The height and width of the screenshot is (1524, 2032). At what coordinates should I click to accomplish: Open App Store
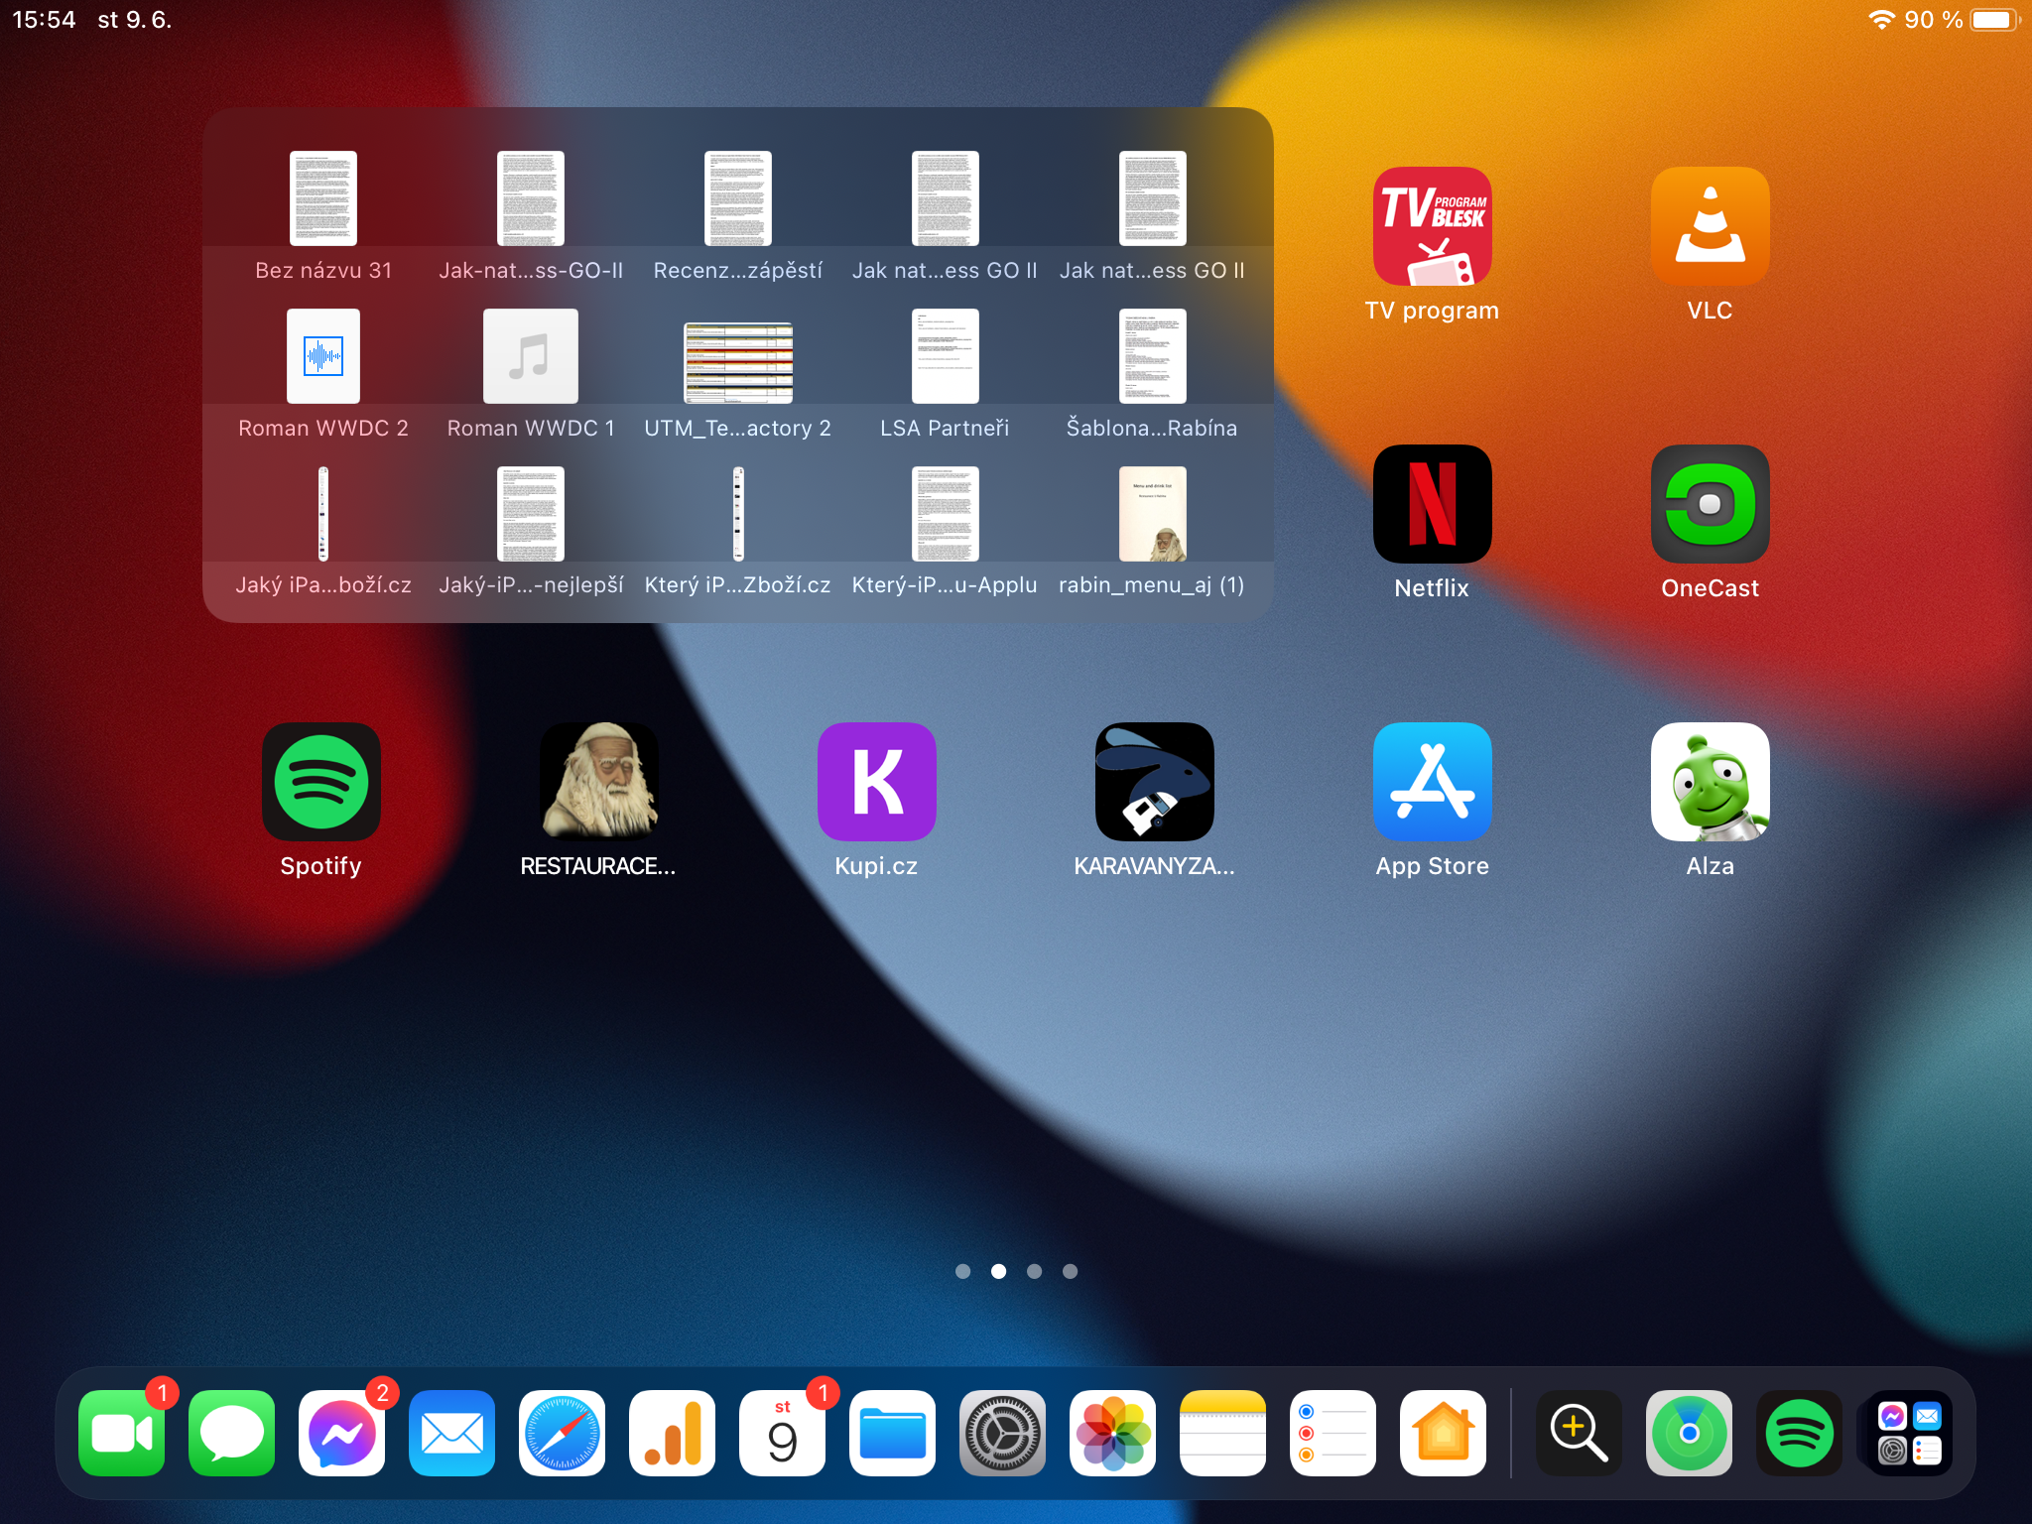pos(1432,782)
